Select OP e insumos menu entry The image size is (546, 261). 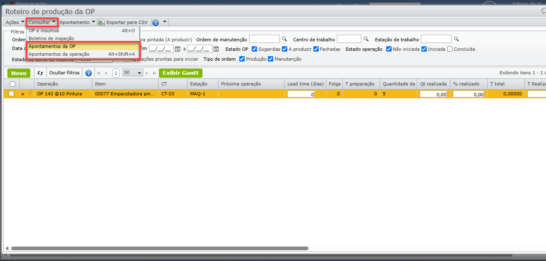click(x=82, y=31)
